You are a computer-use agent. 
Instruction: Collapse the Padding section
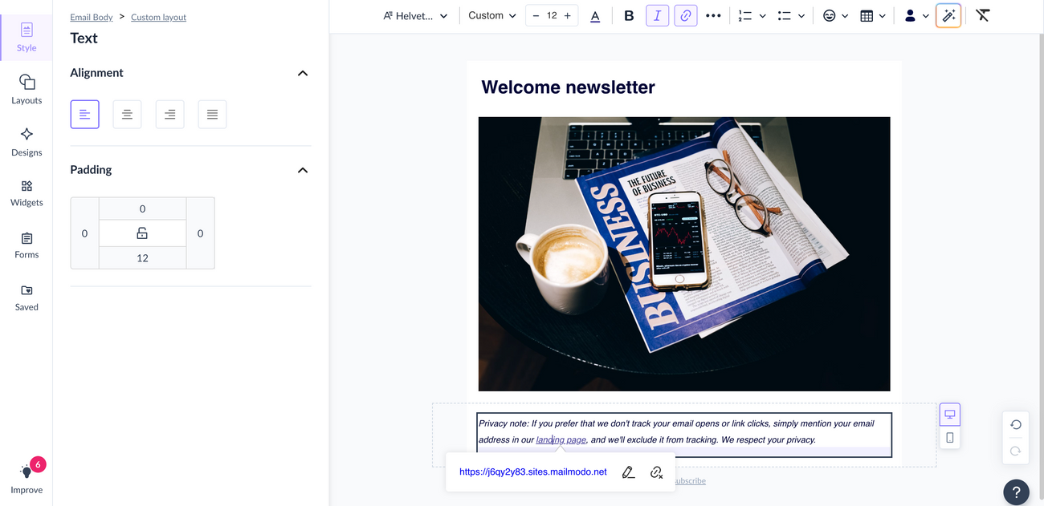tap(303, 170)
